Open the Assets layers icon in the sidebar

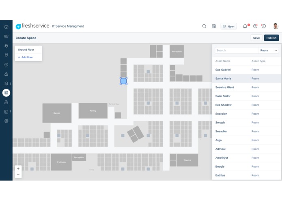6,83
